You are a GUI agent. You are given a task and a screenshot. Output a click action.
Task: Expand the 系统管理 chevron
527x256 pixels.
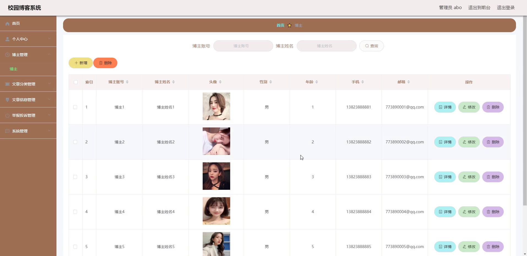[x=49, y=130]
